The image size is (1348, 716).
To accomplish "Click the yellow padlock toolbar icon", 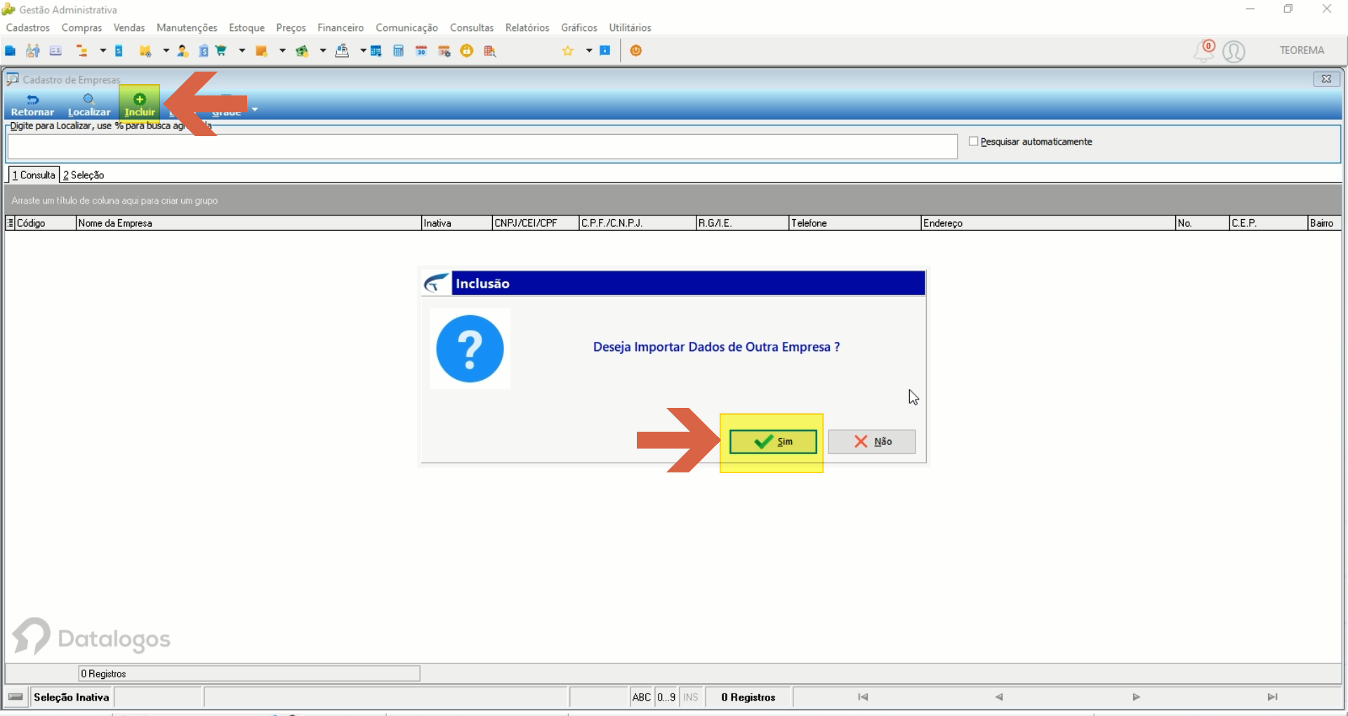I will [x=467, y=51].
